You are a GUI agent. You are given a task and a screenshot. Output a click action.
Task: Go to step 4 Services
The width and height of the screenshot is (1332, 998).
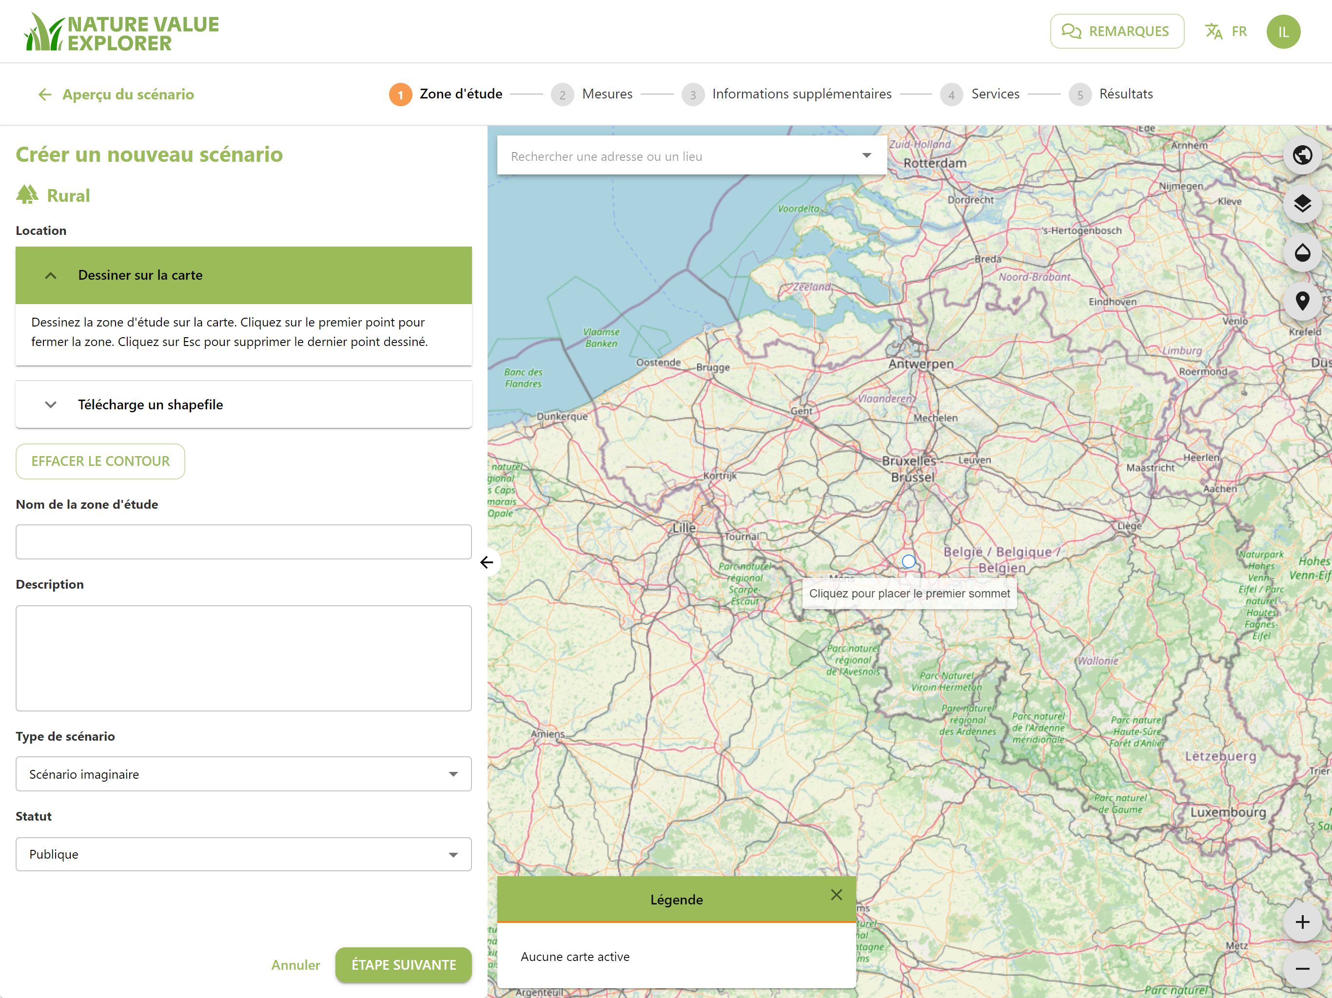(979, 95)
